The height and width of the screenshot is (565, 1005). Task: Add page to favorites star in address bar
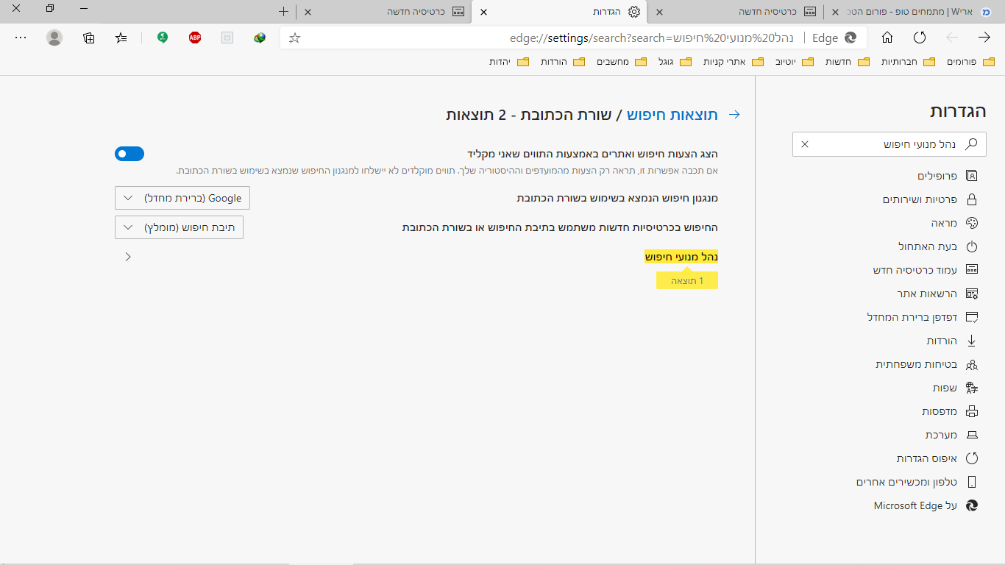(x=294, y=38)
